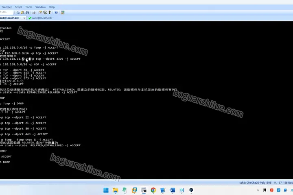Click the blue Help icon
293x195 pixels.
click(56, 13)
